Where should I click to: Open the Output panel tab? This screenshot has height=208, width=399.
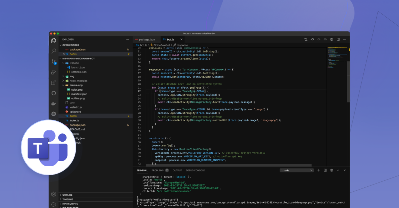point(177,170)
